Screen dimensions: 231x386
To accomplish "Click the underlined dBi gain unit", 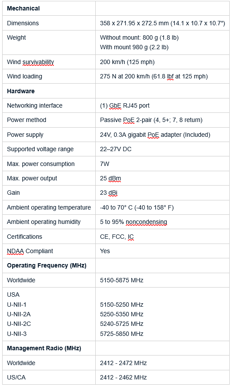I will coord(113,193).
